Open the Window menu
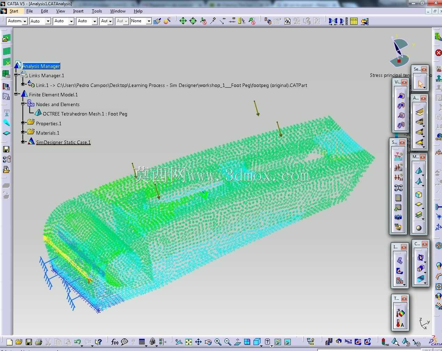Viewport: 442px width, 351px height. click(118, 11)
